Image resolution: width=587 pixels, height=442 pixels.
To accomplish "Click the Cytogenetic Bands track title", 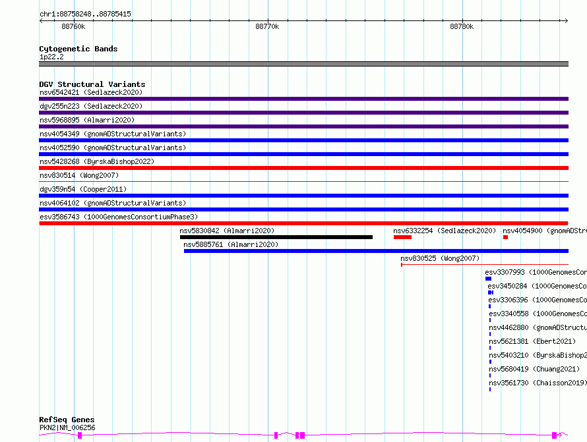I will tap(78, 49).
